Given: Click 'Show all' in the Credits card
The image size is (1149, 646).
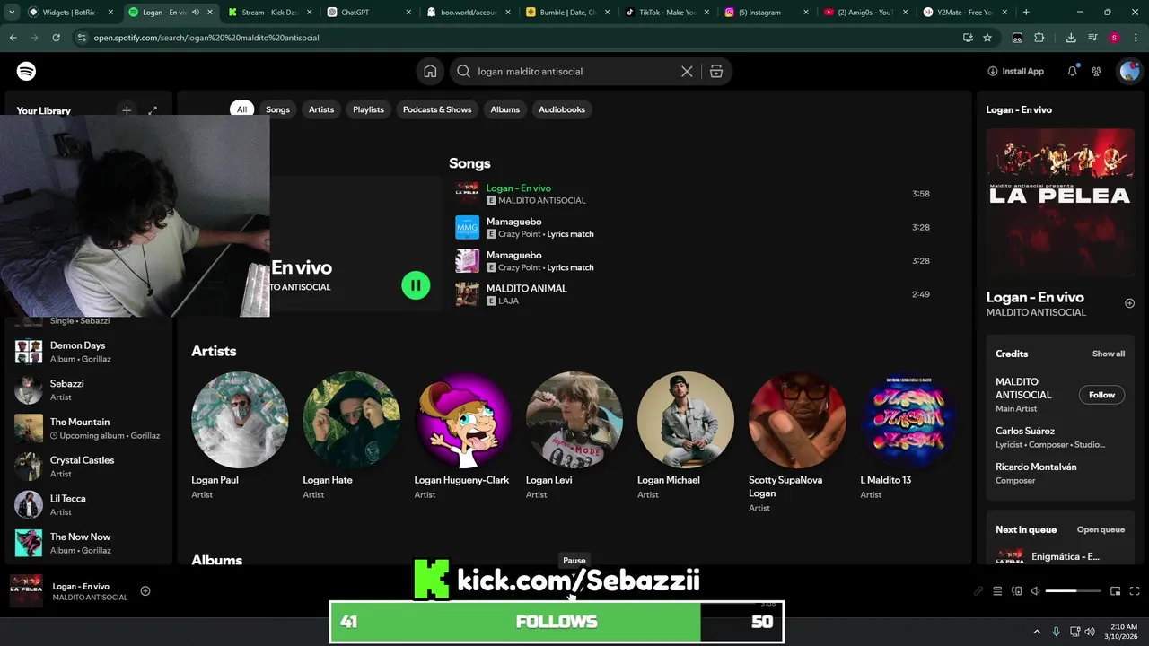Looking at the screenshot, I should click(x=1109, y=354).
